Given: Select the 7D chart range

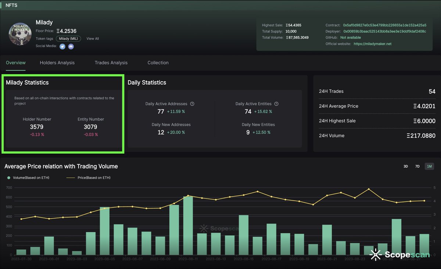Looking at the screenshot, I should 417,166.
